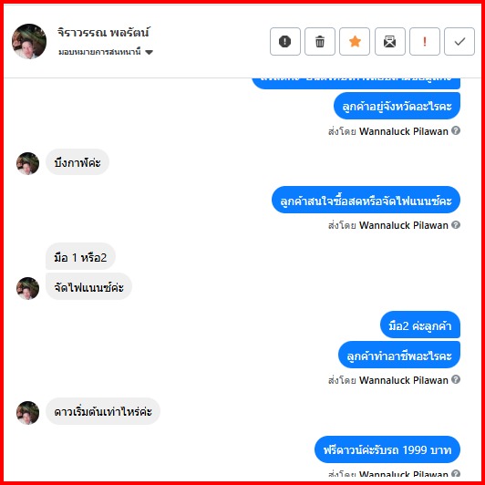This screenshot has width=485, height=485.
Task: Click help icon after first Wannaluck Pilawan label
Action: (456, 130)
